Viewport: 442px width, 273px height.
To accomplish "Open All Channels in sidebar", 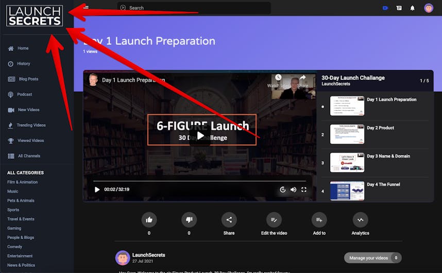I will (x=24, y=156).
